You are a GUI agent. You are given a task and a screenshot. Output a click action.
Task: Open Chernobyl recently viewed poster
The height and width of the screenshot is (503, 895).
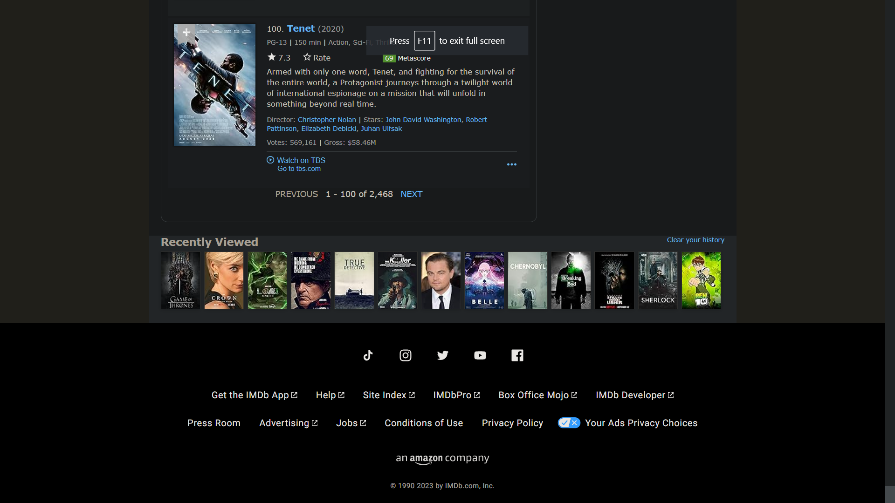point(527,280)
